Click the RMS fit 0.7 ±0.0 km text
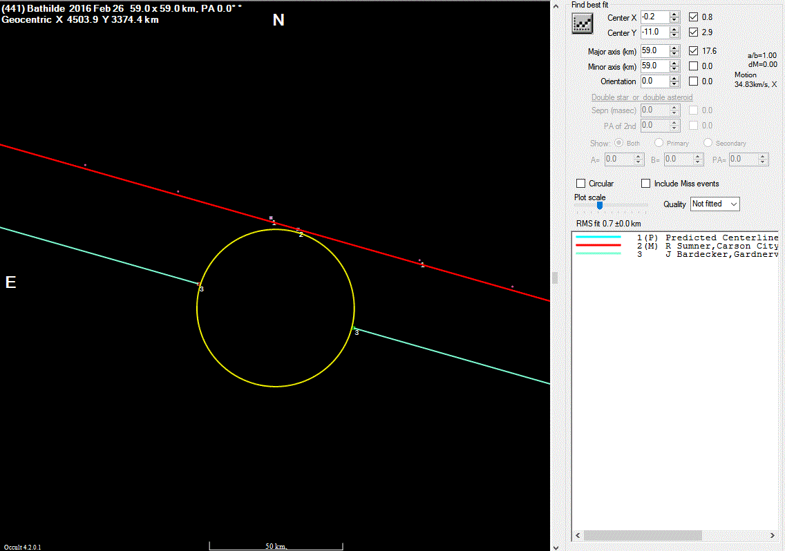The height and width of the screenshot is (551, 785). 608,224
